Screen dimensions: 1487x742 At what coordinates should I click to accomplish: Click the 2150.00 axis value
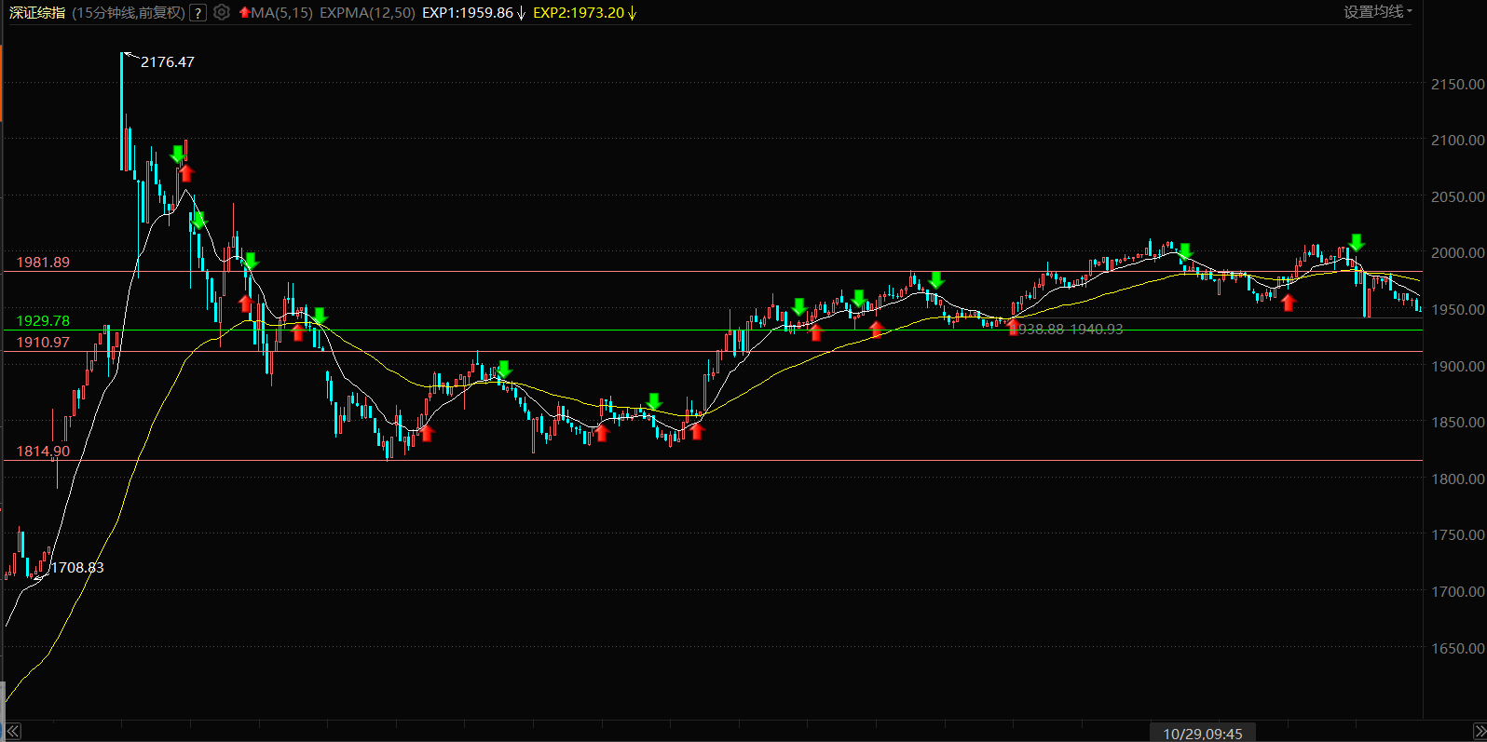click(1457, 84)
